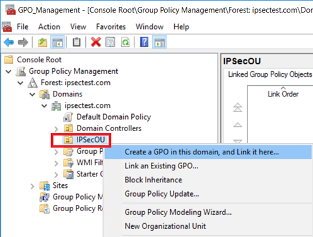This screenshot has height=237, width=313.
Task: Choose Group Policy Modeling Wizard...
Action: 208,212
